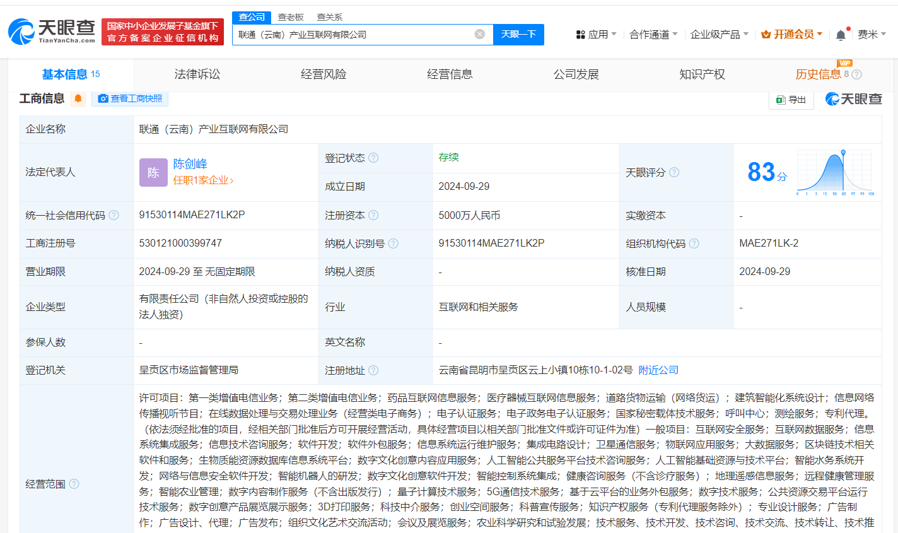Expand the 合作通道 dropdown
898x533 pixels.
(x=653, y=34)
